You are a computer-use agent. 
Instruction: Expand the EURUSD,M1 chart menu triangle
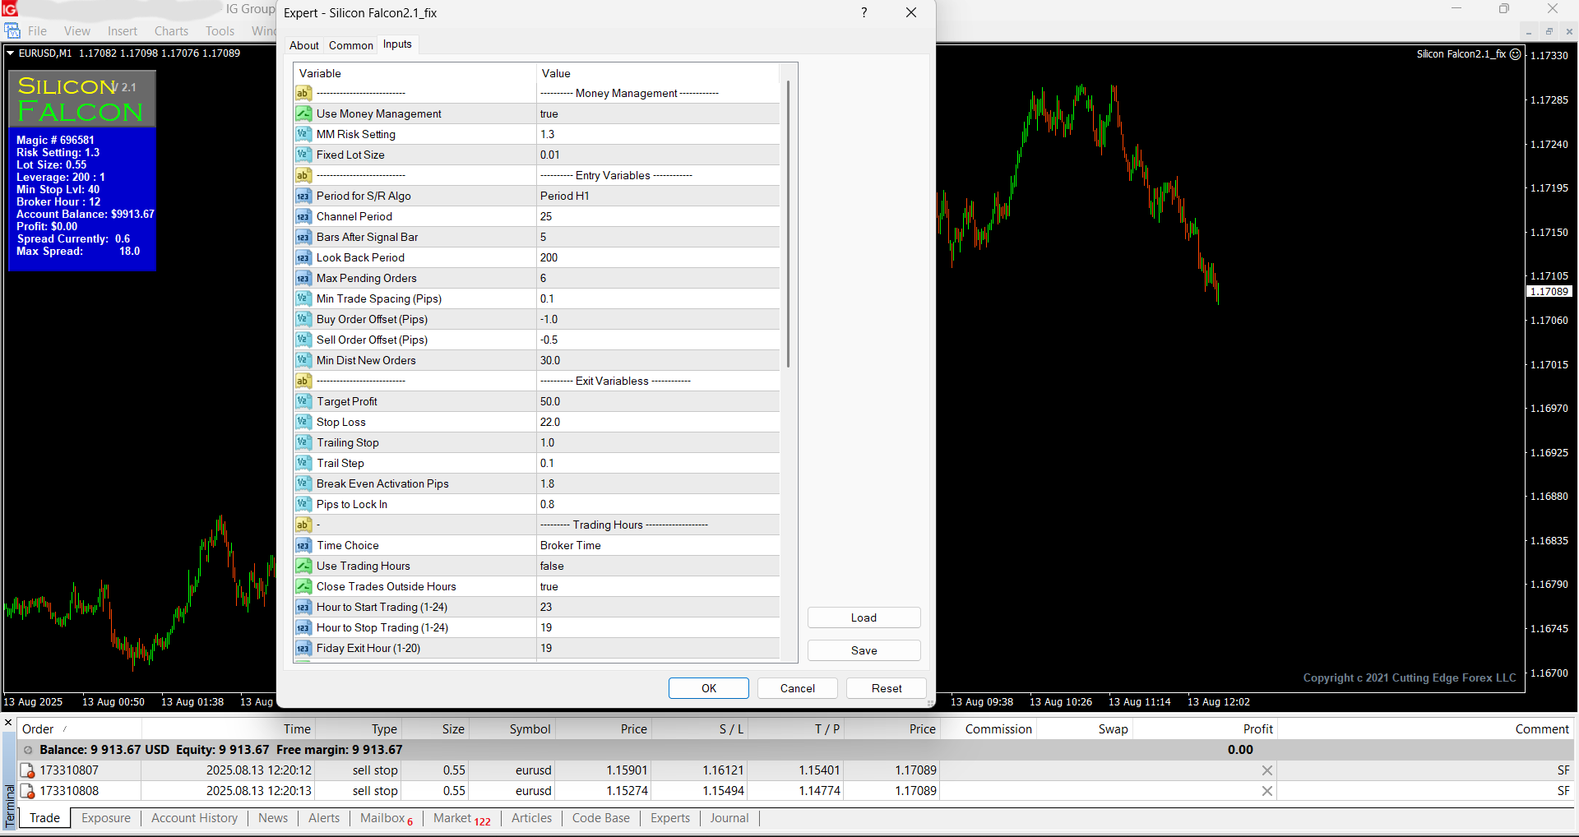(11, 53)
